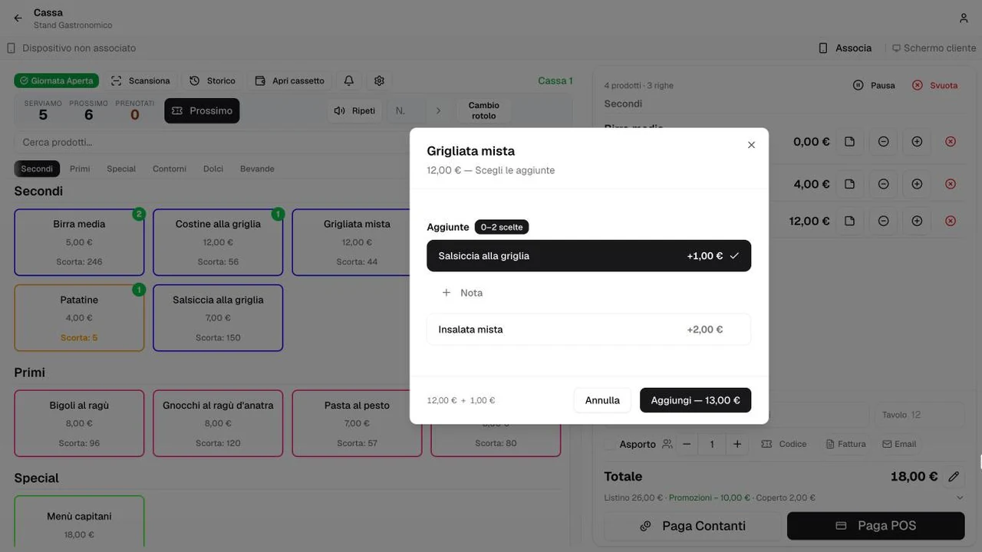Remove the 4,00 € cart row

pyautogui.click(x=951, y=184)
